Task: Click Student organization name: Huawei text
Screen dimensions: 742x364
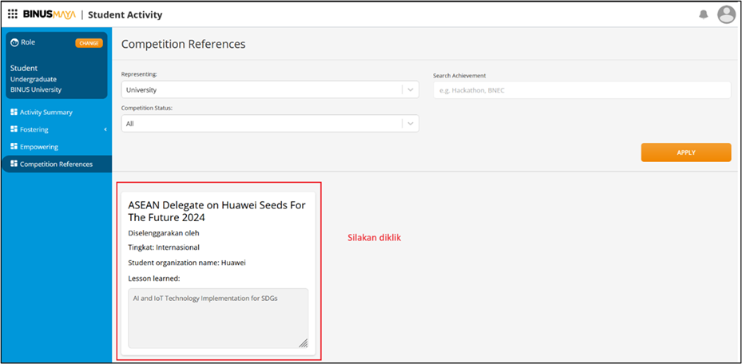Action: pos(187,263)
